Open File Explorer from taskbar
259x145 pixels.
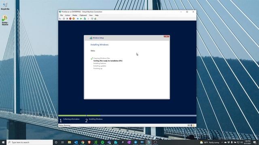(x=69, y=142)
